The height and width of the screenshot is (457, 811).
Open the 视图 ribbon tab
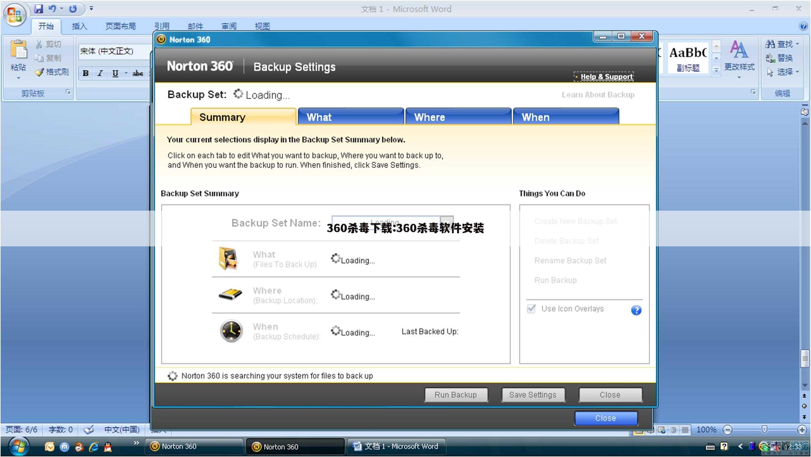point(262,26)
